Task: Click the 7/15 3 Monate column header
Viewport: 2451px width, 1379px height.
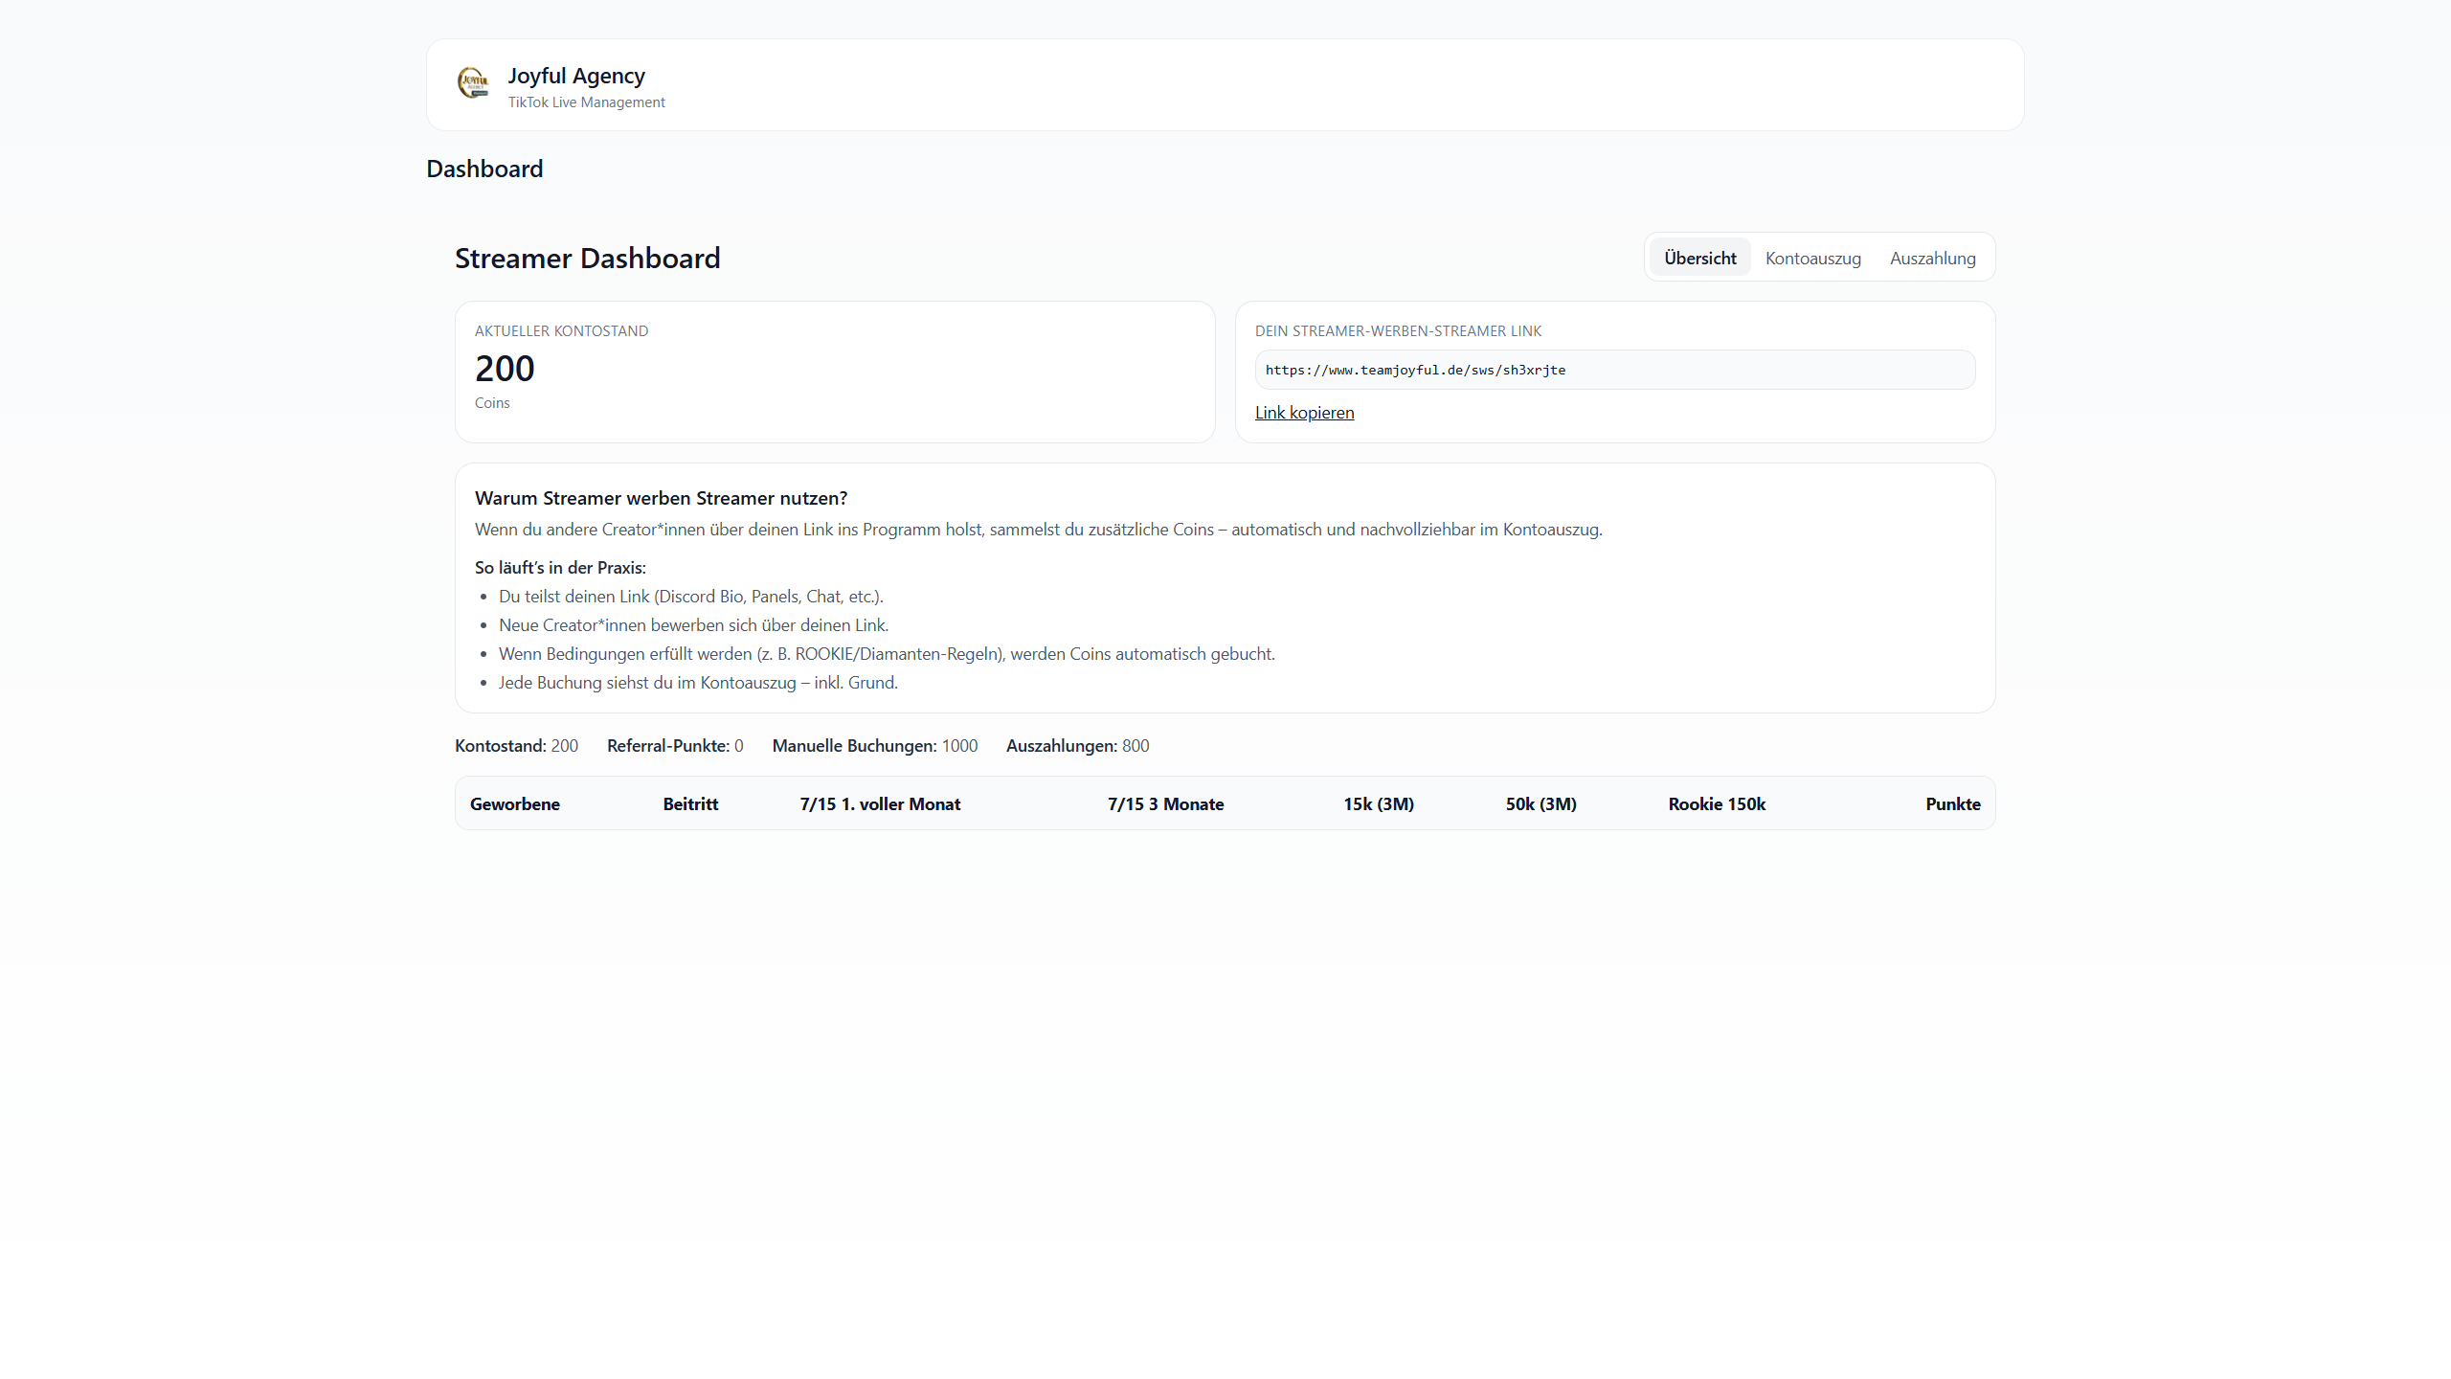Action: (1165, 804)
